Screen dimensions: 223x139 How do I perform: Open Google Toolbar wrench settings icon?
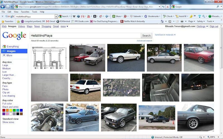204,16
